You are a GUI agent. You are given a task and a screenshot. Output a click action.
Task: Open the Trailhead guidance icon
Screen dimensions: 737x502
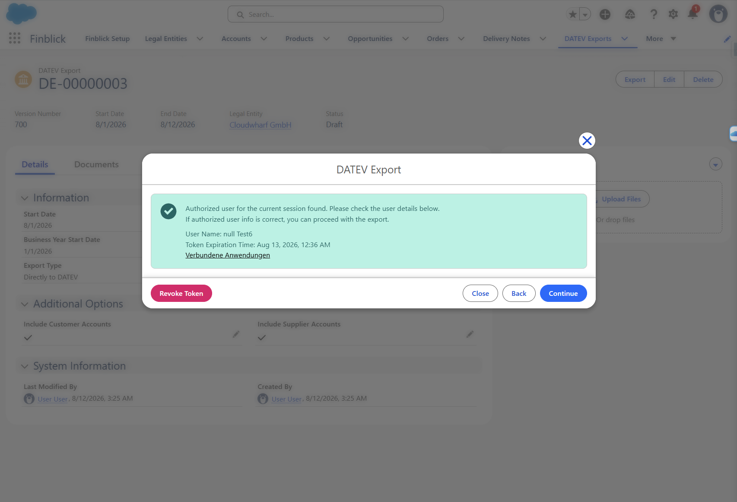(x=630, y=15)
